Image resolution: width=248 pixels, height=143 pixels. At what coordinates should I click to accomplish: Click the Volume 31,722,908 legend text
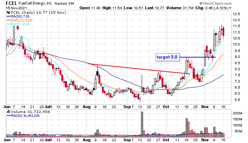point(30,112)
